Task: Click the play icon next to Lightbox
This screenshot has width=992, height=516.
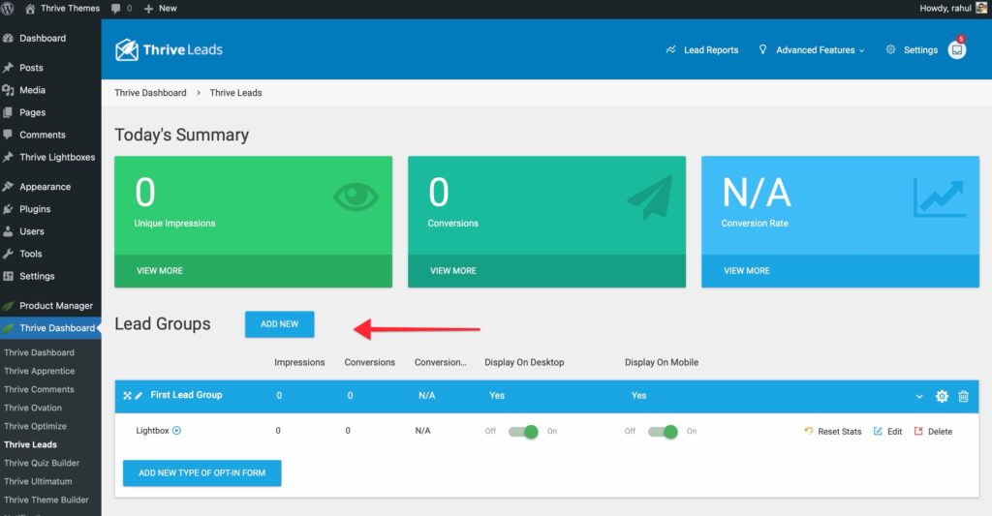Action: pyautogui.click(x=176, y=431)
